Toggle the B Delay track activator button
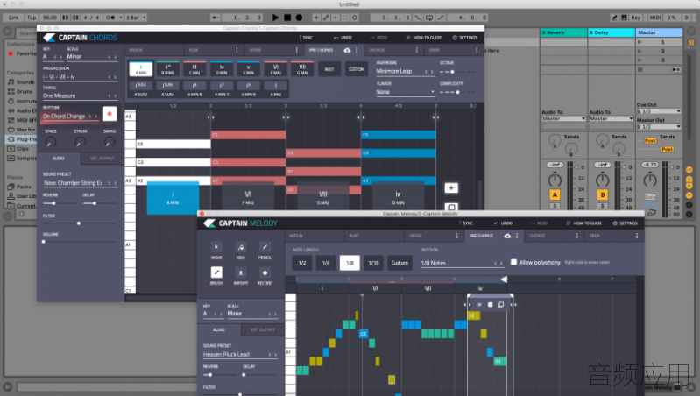 tap(602, 194)
